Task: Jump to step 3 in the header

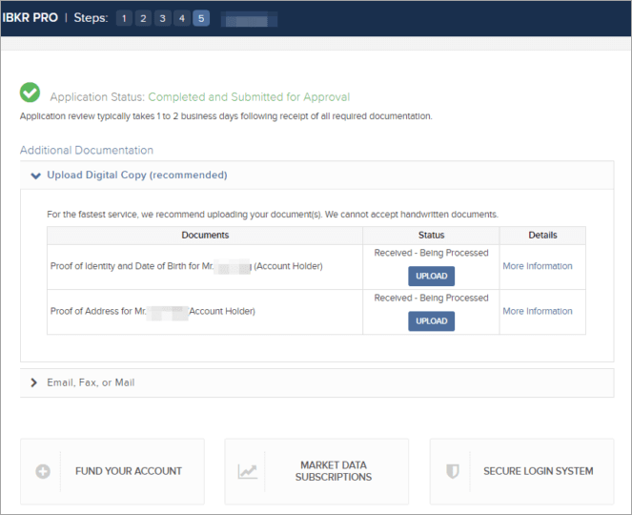Action: [x=163, y=18]
